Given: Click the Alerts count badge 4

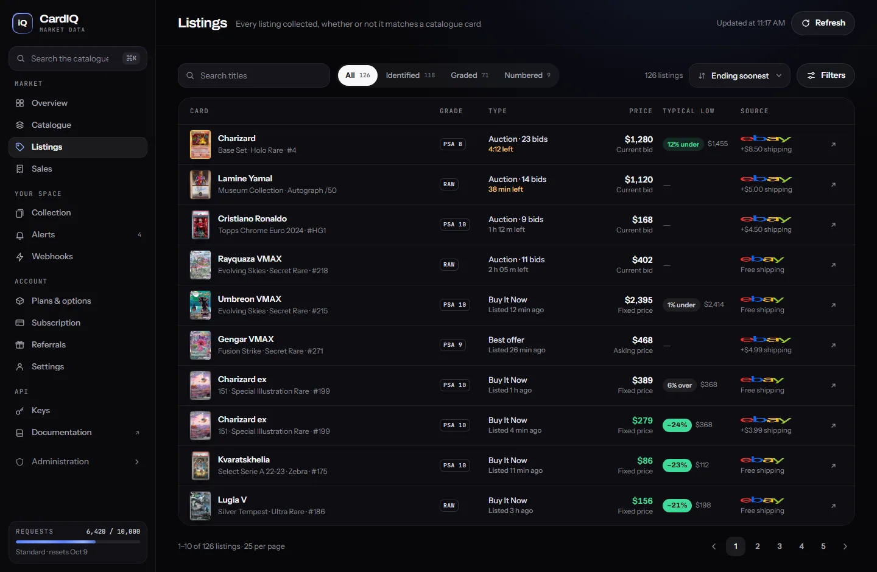Looking at the screenshot, I should point(139,235).
